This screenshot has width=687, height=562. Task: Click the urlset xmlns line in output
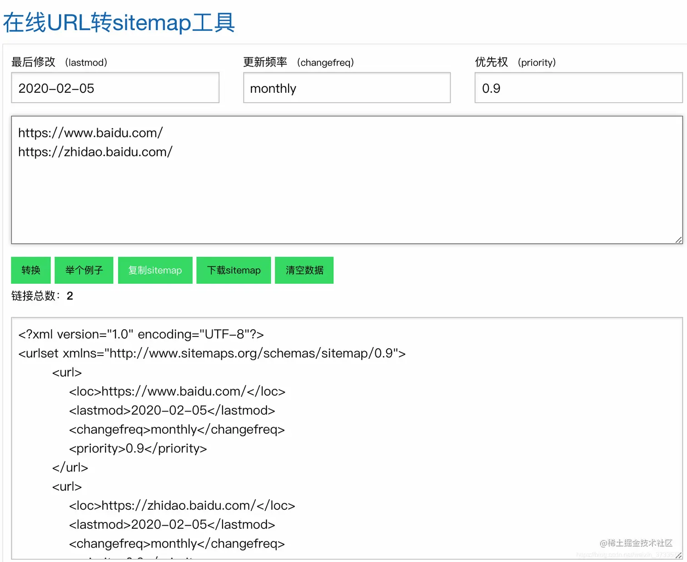pyautogui.click(x=212, y=353)
